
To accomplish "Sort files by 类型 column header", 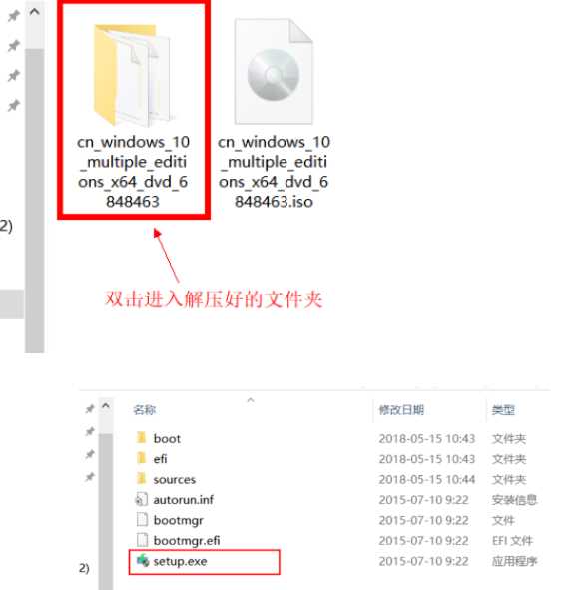I will pyautogui.click(x=503, y=409).
